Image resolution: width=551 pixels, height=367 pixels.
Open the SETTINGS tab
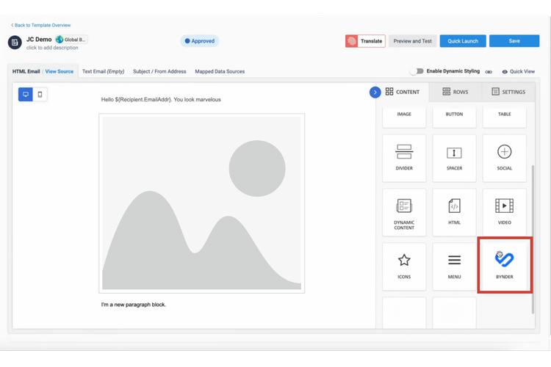point(508,92)
